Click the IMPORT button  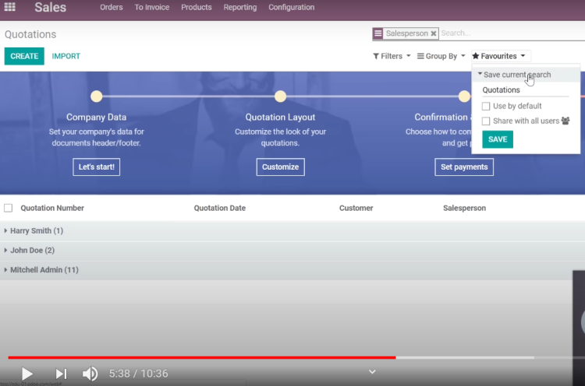coord(66,56)
